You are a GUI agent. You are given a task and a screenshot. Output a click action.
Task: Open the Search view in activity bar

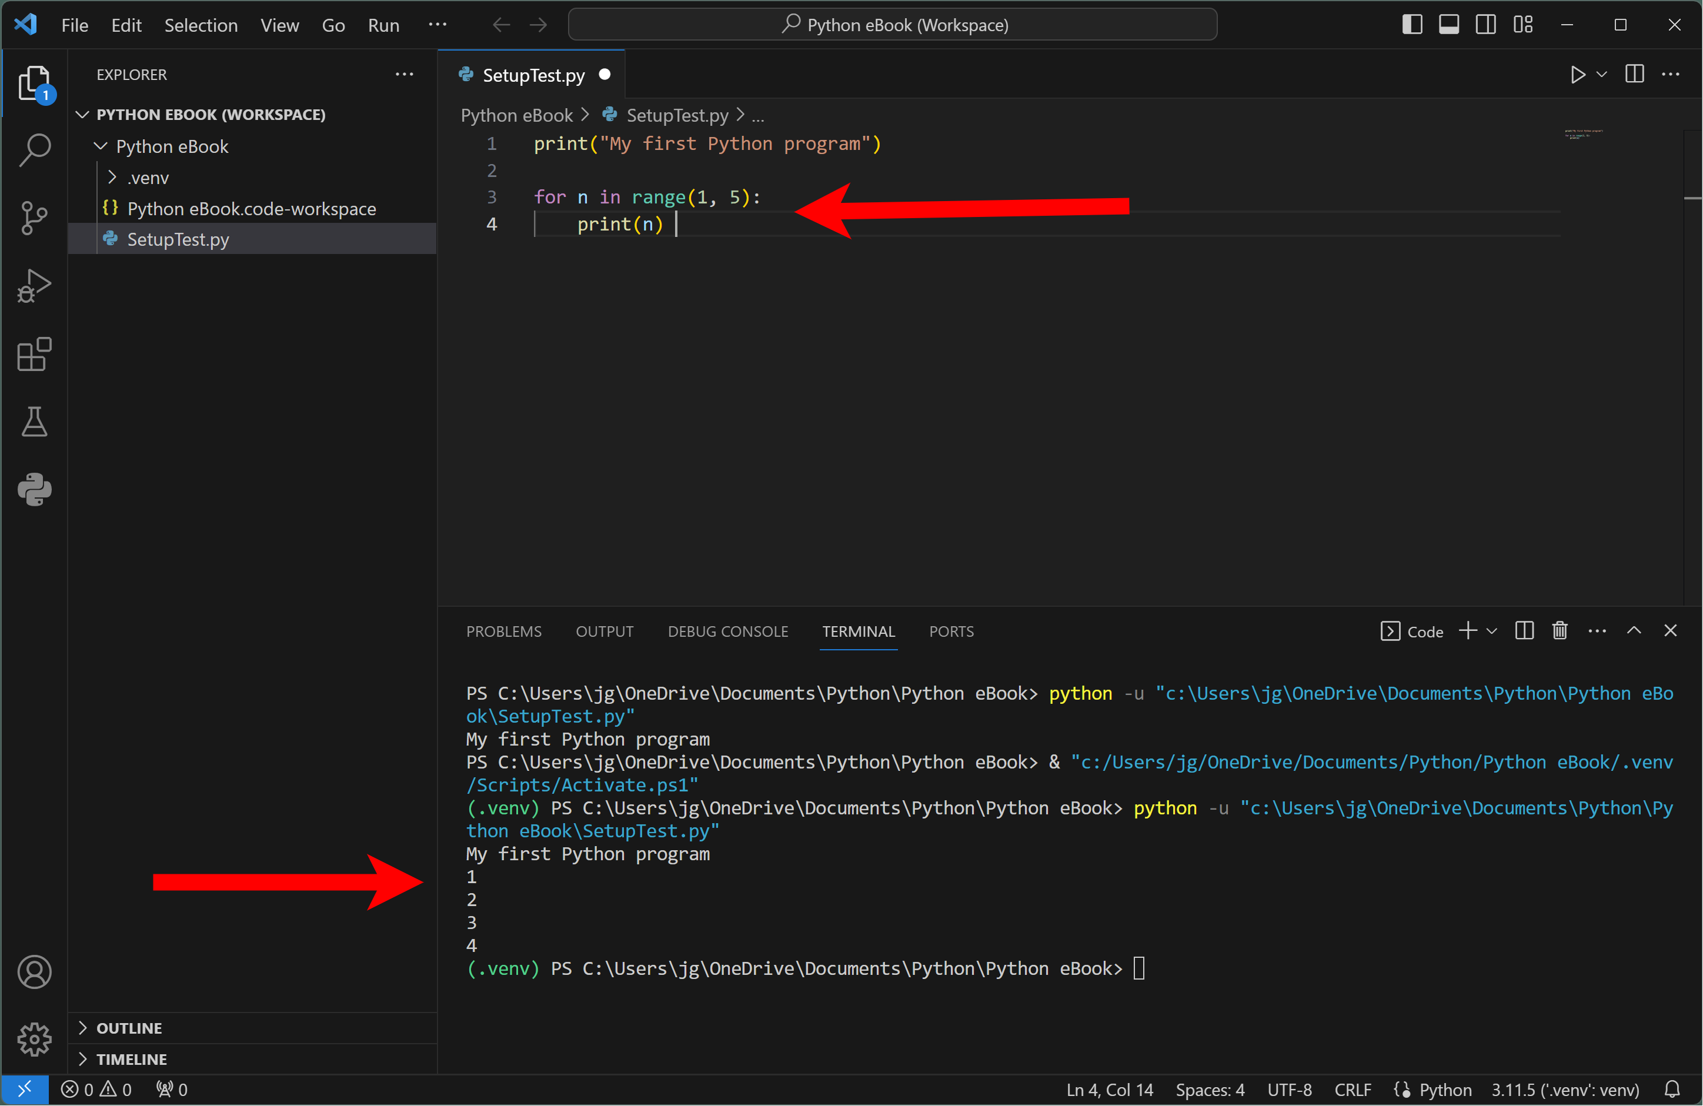[34, 151]
